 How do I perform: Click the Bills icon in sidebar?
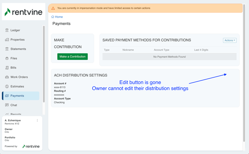click(x=7, y=68)
